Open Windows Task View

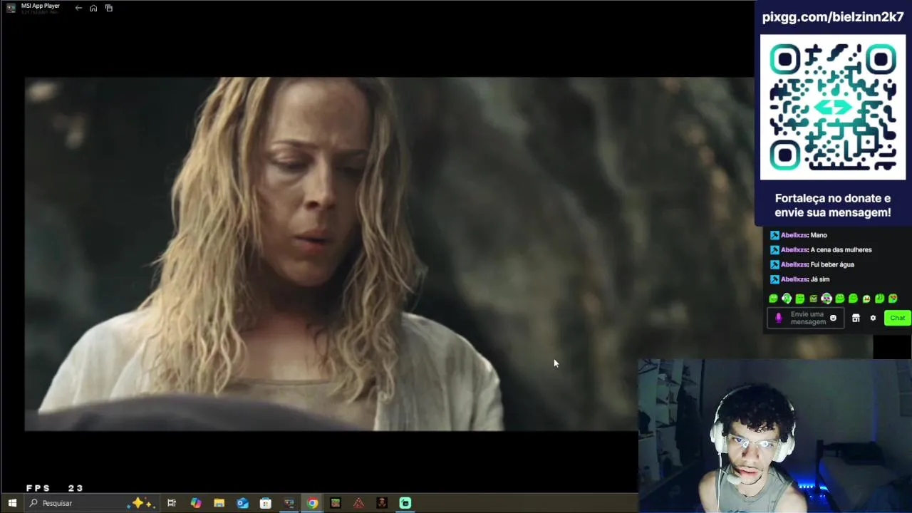(172, 503)
